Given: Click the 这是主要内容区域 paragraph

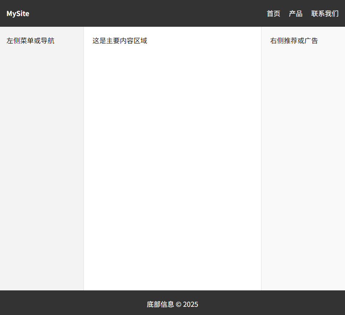Looking at the screenshot, I should pos(120,41).
